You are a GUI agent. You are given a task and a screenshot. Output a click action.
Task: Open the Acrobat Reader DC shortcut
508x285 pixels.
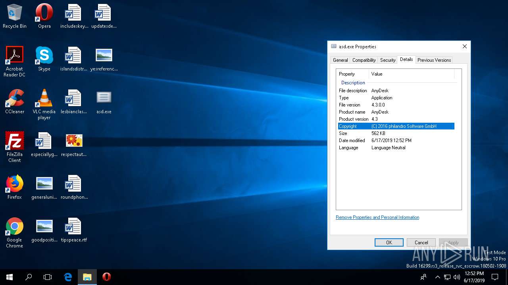click(x=15, y=61)
